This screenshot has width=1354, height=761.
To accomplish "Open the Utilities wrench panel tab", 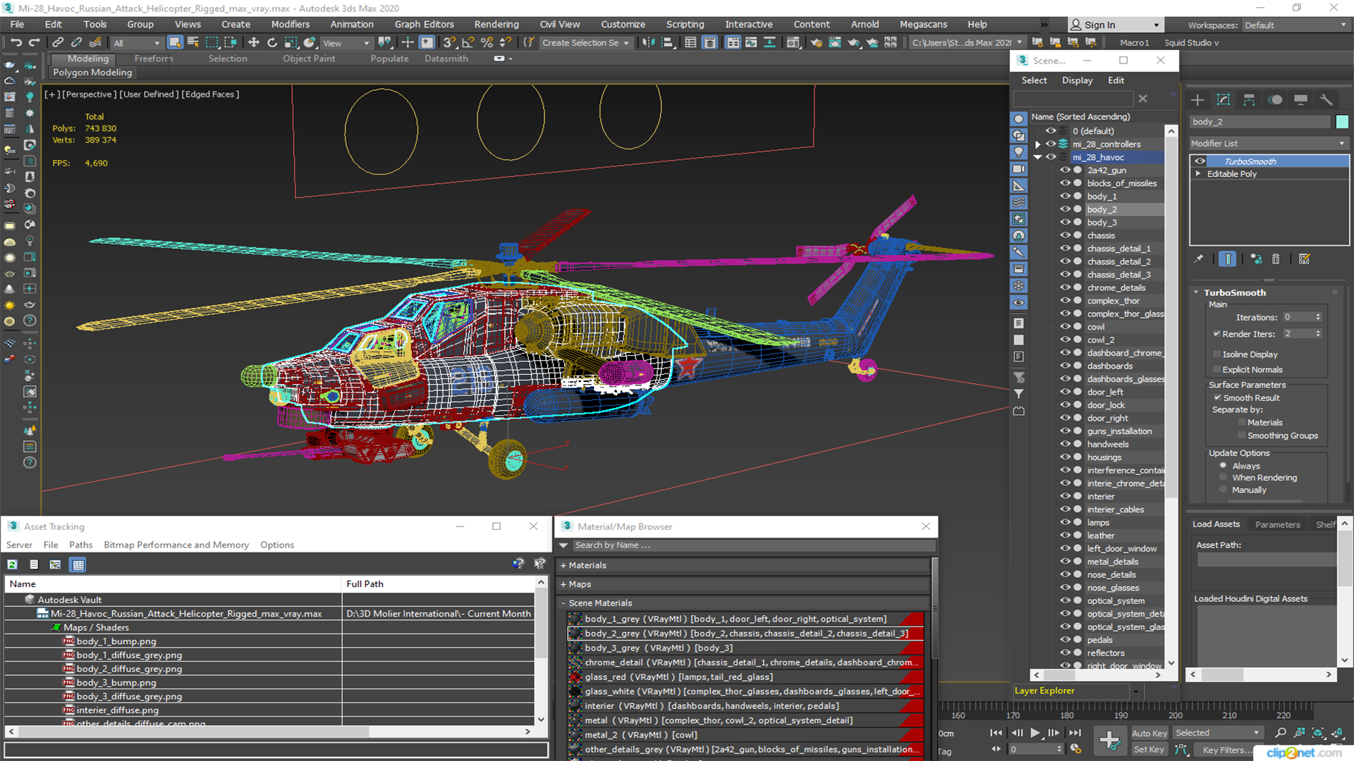I will (1326, 100).
